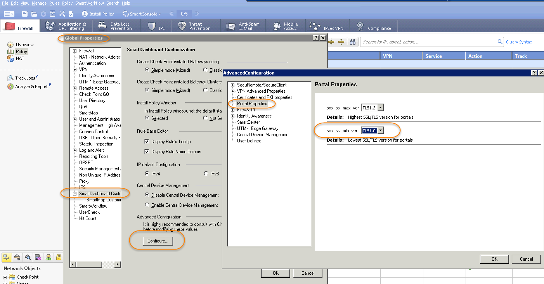Image resolution: width=544 pixels, height=284 pixels.
Task: Select IPv4 default configuration
Action: point(147,173)
